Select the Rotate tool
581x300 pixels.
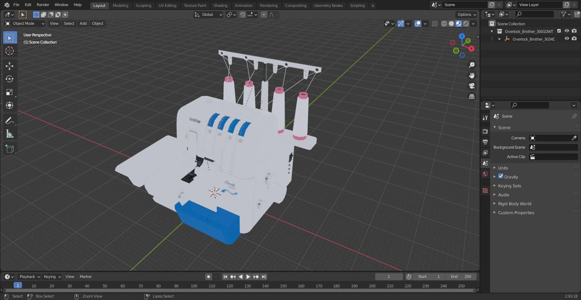(x=10, y=79)
